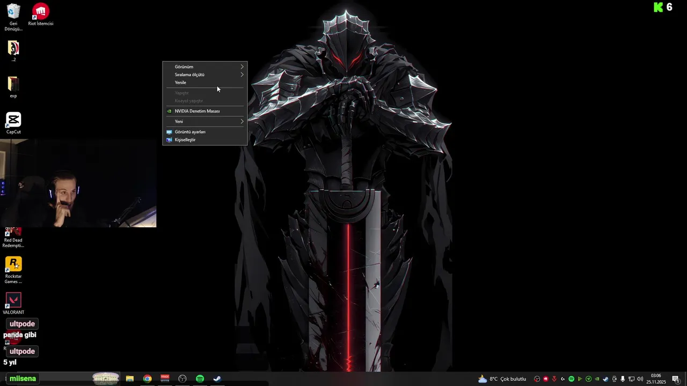Expand the Yeni submenu
687x386 pixels.
(x=205, y=122)
